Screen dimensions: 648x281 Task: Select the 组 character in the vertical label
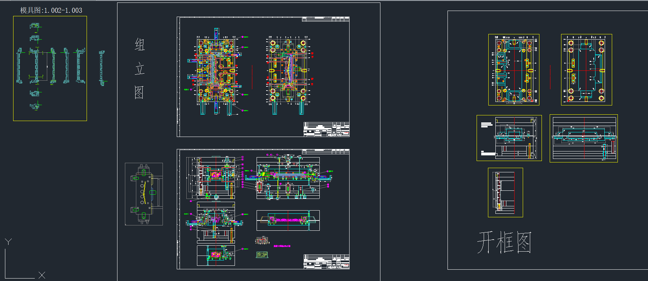click(x=139, y=45)
